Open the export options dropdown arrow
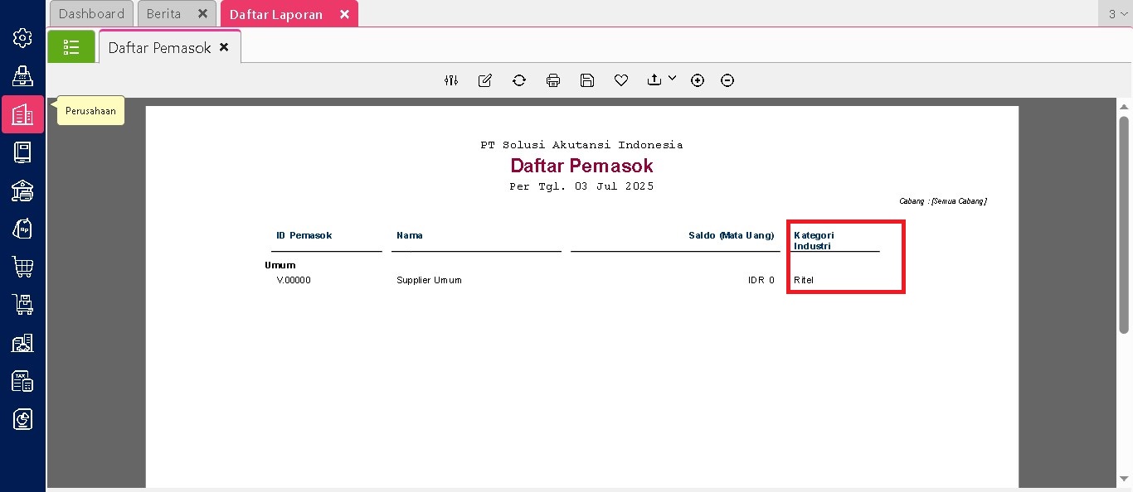The width and height of the screenshot is (1133, 492). pyautogui.click(x=672, y=78)
